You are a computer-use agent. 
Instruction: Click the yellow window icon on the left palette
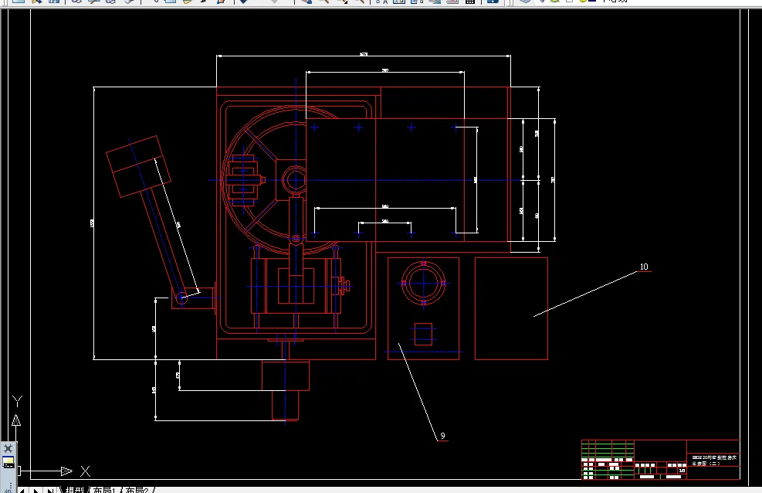tap(8, 462)
